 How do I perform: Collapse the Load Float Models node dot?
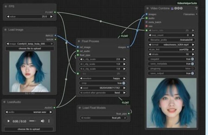(x=80, y=108)
